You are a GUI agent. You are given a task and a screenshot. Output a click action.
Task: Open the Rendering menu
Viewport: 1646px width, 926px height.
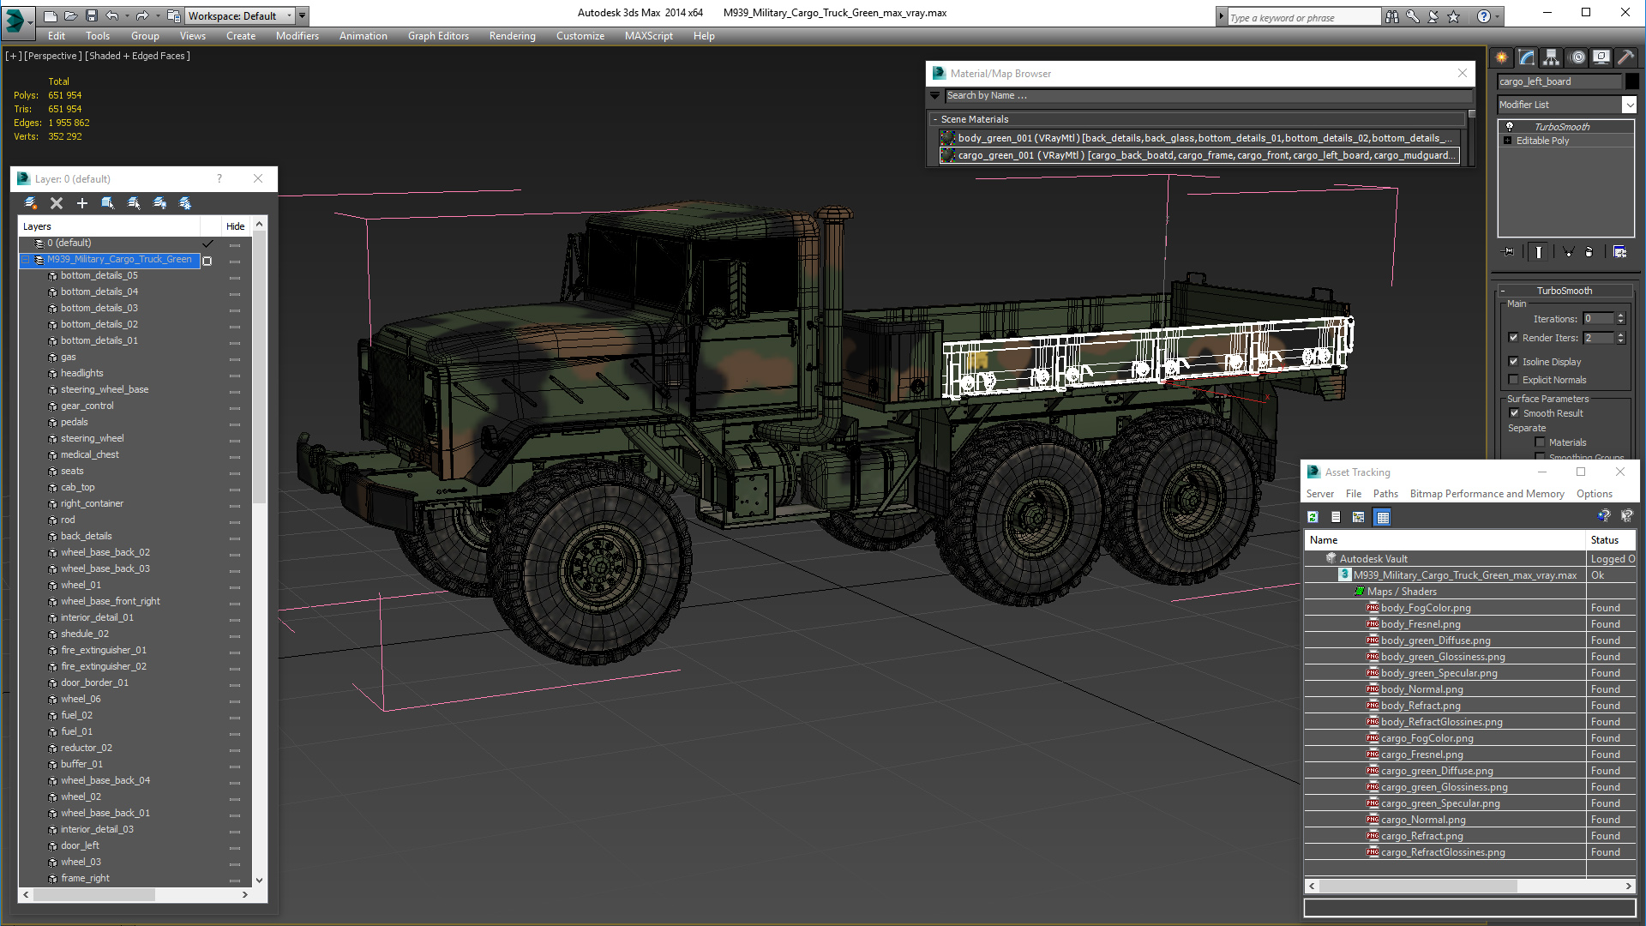512,36
